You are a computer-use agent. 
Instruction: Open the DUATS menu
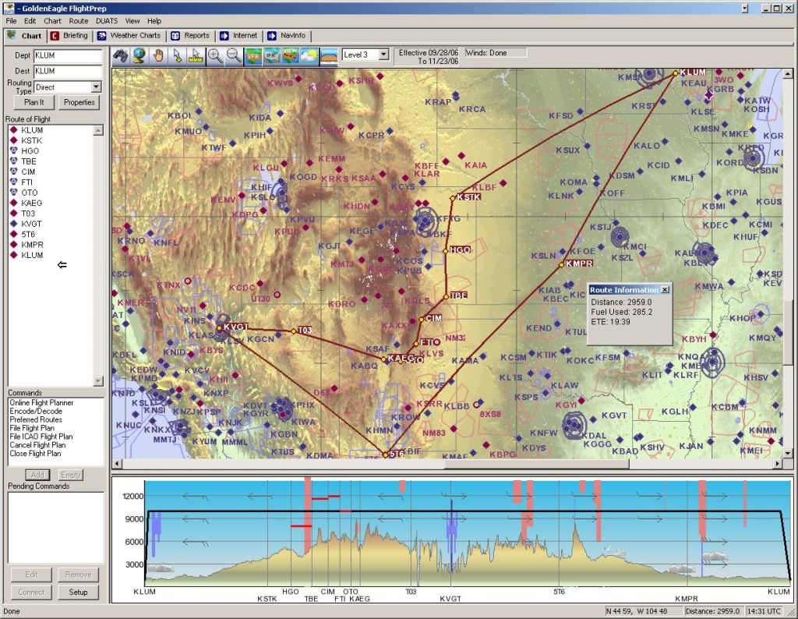107,21
